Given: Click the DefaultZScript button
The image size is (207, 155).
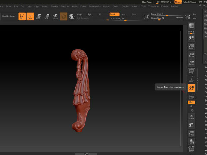Looking at the screenshot, I should coord(189,2).
